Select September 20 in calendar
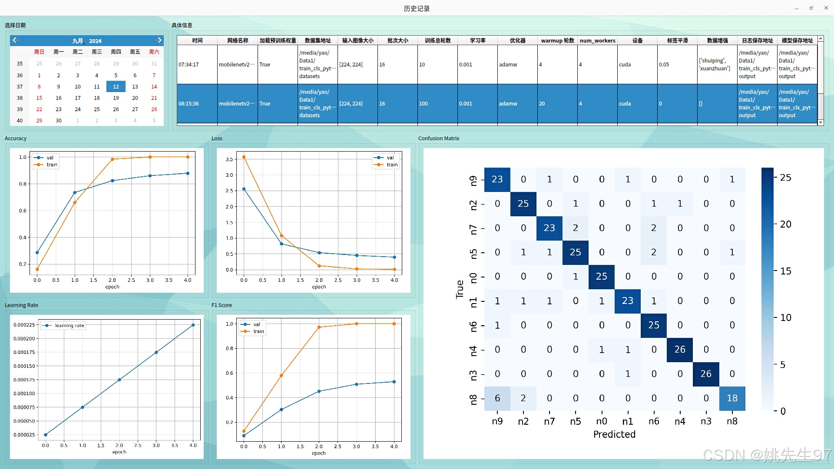 coord(135,98)
